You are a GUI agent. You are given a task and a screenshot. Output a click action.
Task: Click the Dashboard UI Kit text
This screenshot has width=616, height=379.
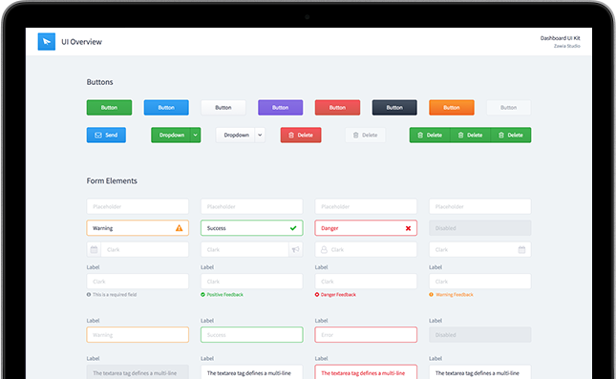[x=561, y=38]
